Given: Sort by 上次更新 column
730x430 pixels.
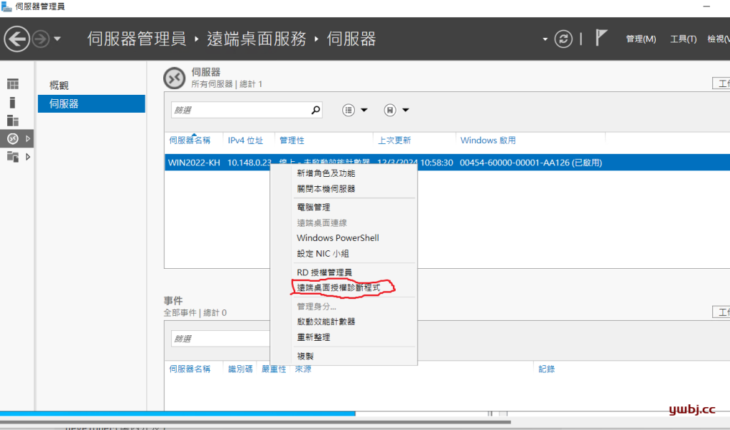Looking at the screenshot, I should (394, 140).
